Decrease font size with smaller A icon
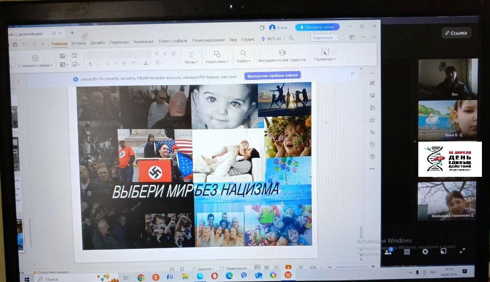Screen dimensions: 490x282 (165, 53)
